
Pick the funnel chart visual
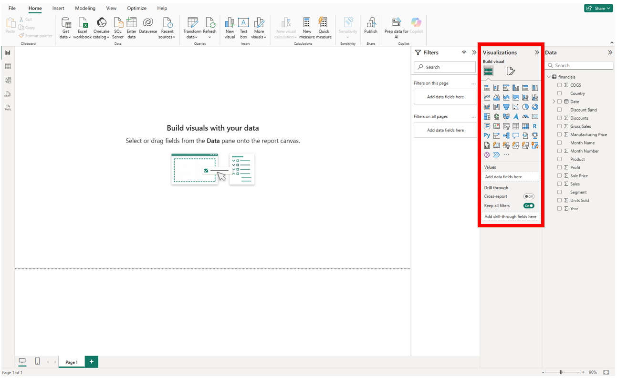[506, 107]
